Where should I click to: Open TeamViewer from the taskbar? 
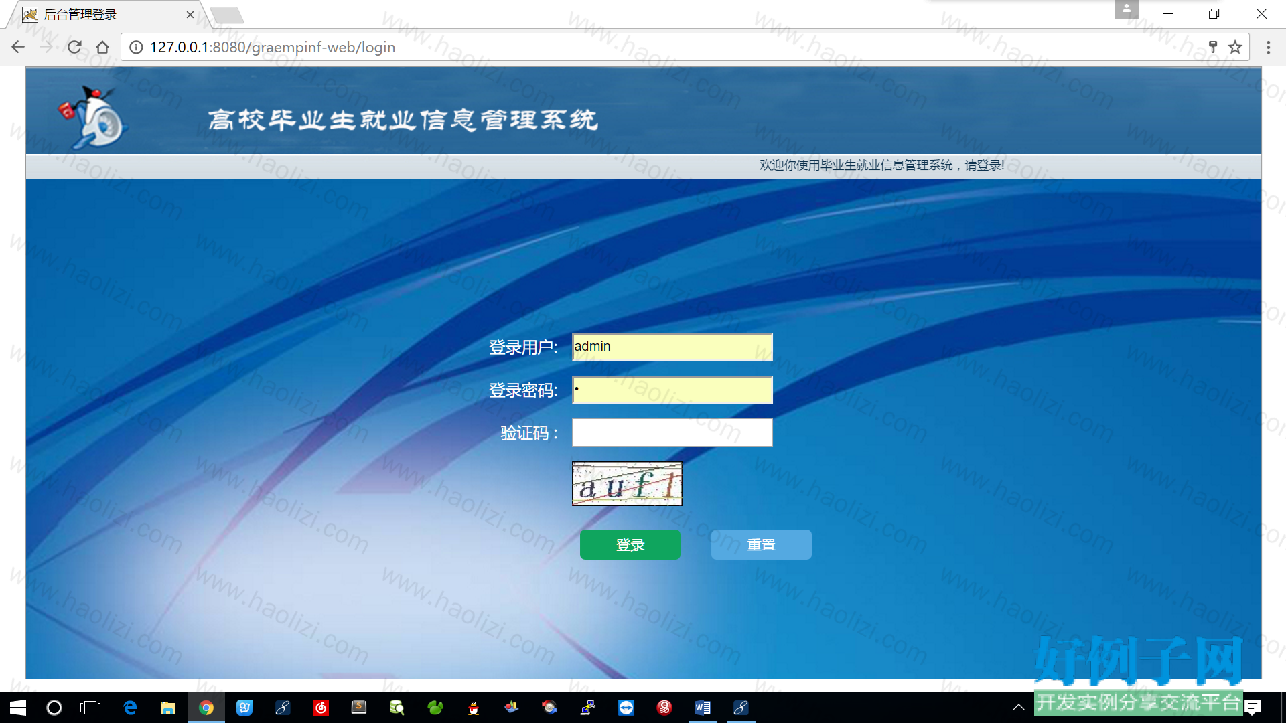tap(626, 708)
